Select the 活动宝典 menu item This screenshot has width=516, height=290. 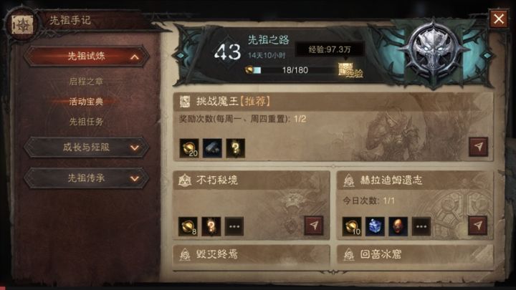pyautogui.click(x=86, y=102)
